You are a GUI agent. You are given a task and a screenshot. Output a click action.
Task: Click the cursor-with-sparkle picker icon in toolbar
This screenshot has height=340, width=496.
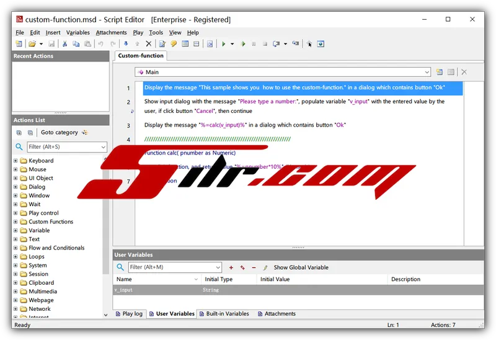click(x=309, y=43)
